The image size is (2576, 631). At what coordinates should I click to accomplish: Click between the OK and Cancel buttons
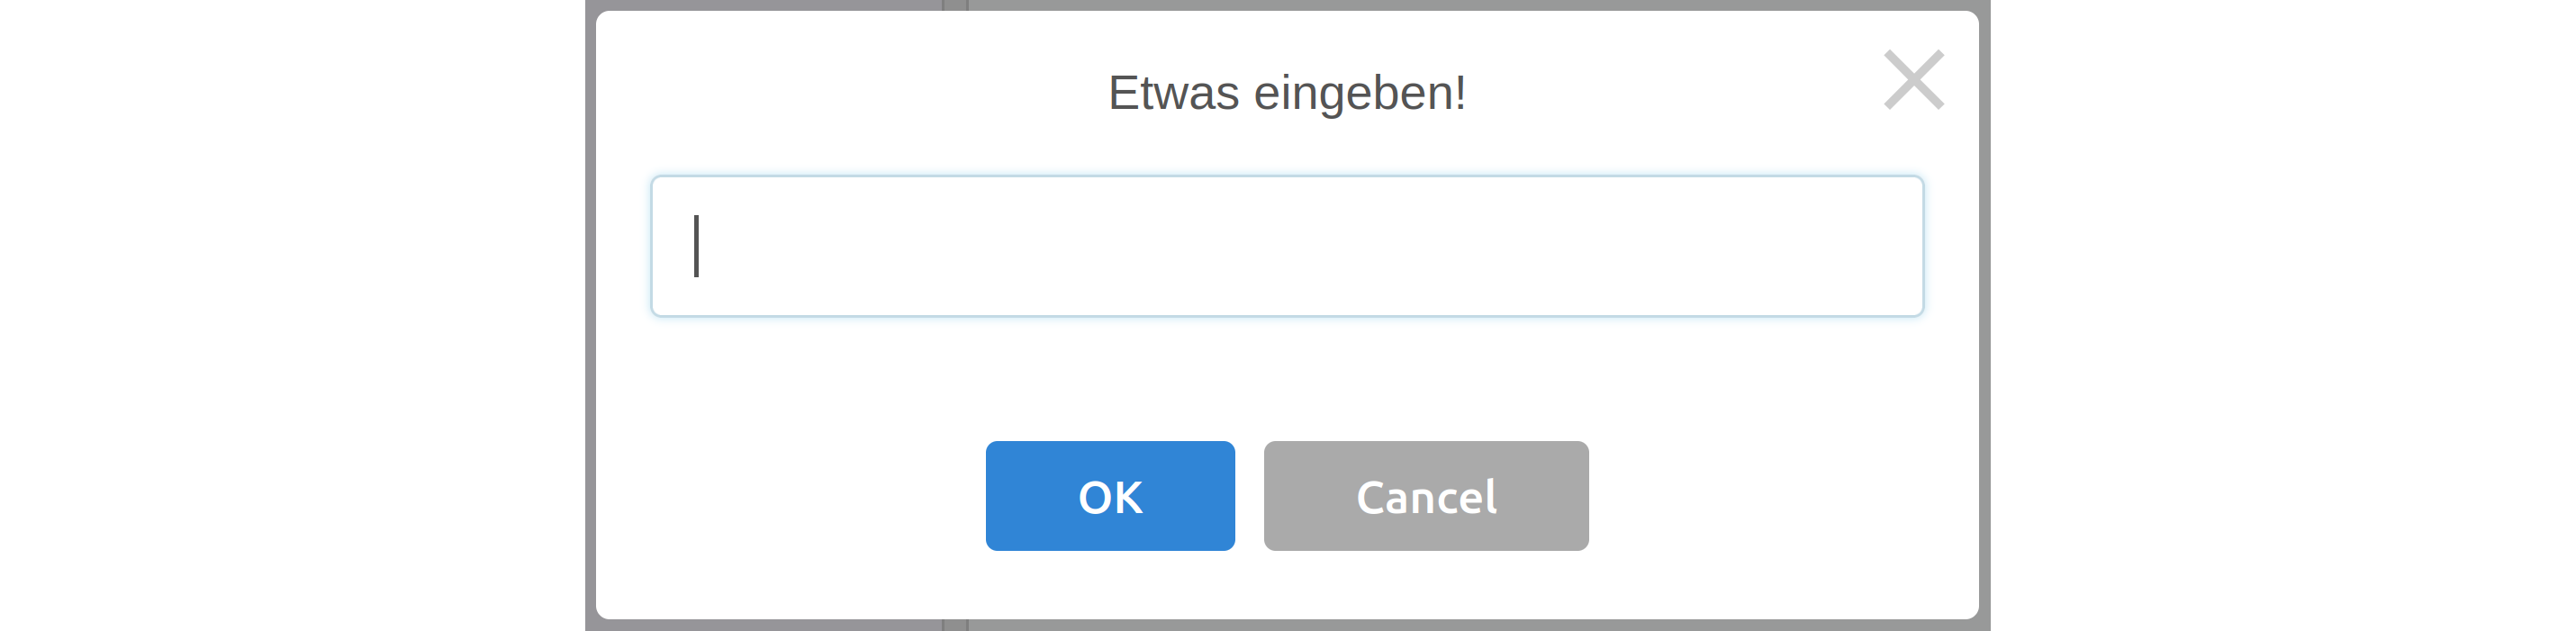[x=1251, y=495]
